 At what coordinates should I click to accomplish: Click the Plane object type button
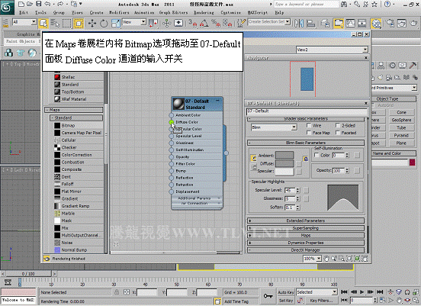tap(401, 143)
